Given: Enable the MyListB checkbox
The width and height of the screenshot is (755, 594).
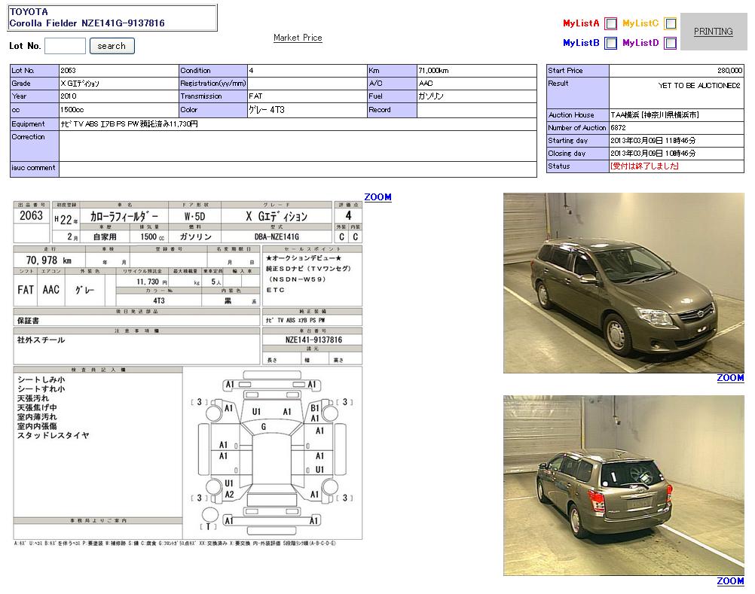Looking at the screenshot, I should pos(610,44).
